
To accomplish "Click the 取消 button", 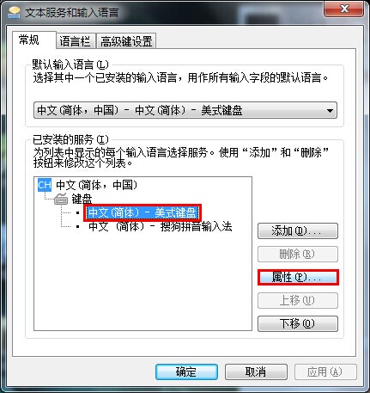I will (x=256, y=372).
